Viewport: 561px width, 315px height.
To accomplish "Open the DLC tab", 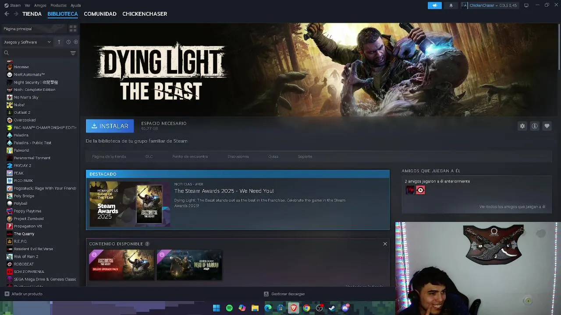I will pos(149,157).
